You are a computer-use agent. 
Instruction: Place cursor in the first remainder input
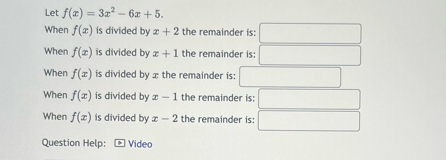click(x=310, y=33)
